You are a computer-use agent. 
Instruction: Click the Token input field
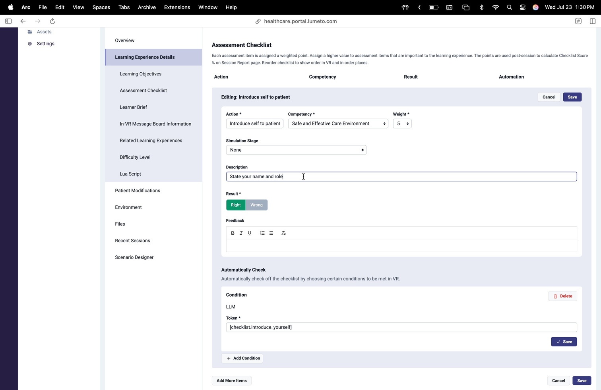401,327
